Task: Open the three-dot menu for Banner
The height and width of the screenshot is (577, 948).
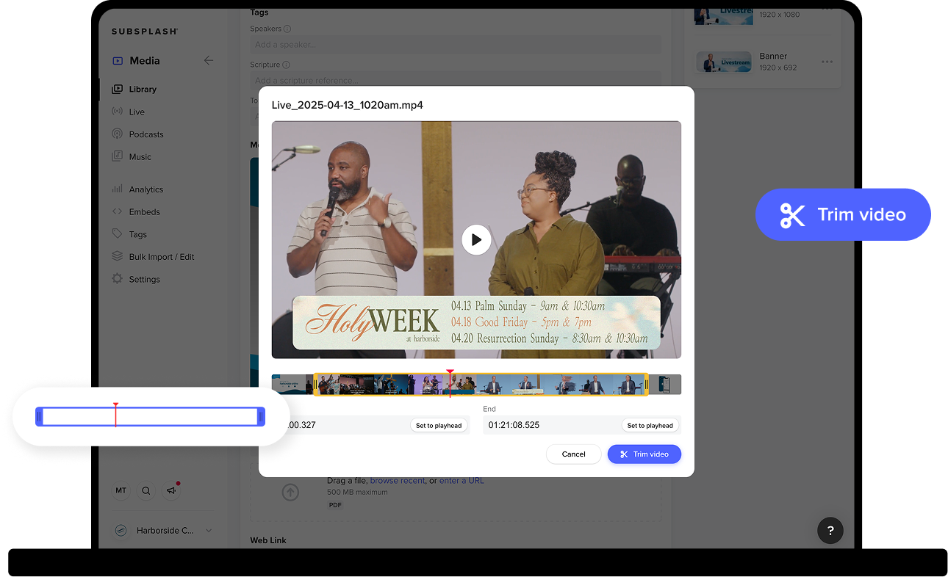Action: 827,62
